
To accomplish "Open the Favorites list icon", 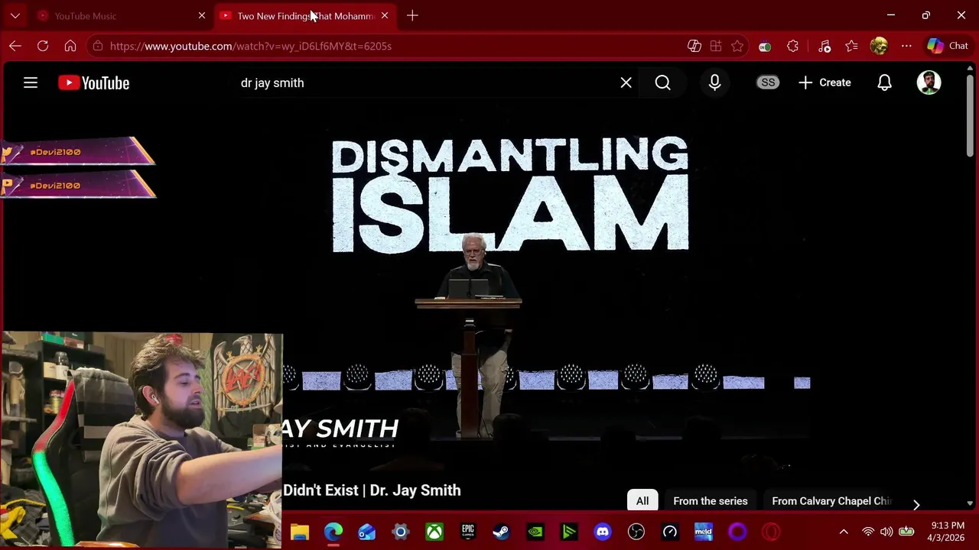I will [x=851, y=46].
